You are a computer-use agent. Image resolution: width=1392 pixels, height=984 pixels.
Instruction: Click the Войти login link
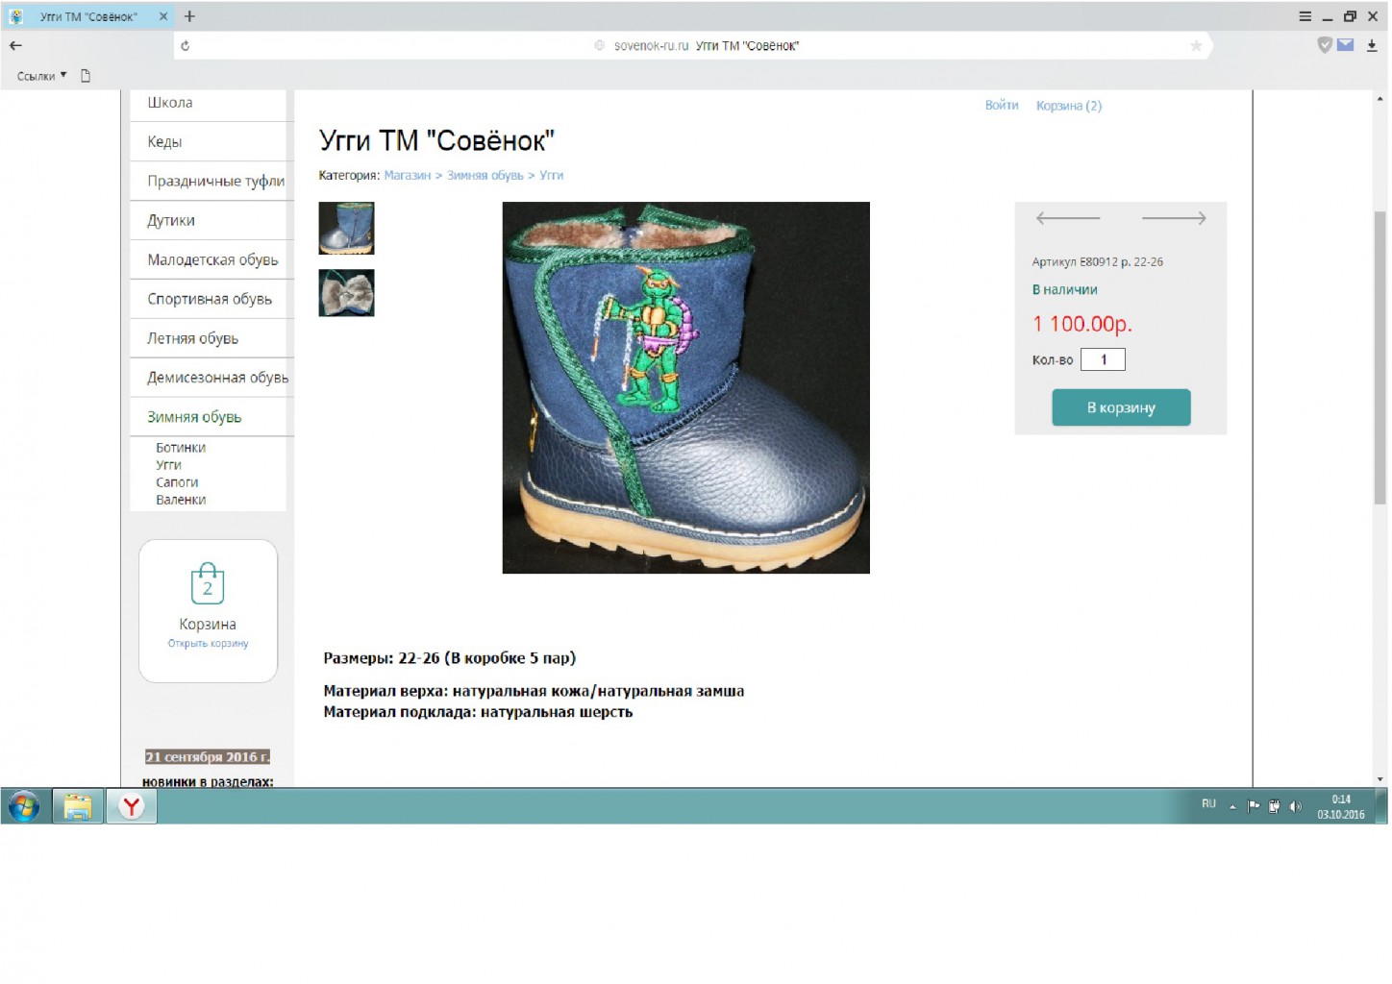pyautogui.click(x=1002, y=105)
